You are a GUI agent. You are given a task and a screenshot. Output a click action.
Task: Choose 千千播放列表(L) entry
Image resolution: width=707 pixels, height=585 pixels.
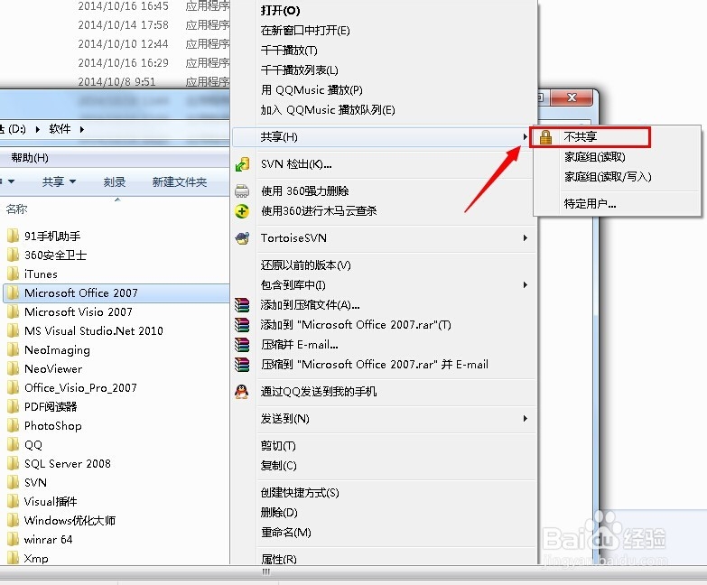click(x=300, y=70)
